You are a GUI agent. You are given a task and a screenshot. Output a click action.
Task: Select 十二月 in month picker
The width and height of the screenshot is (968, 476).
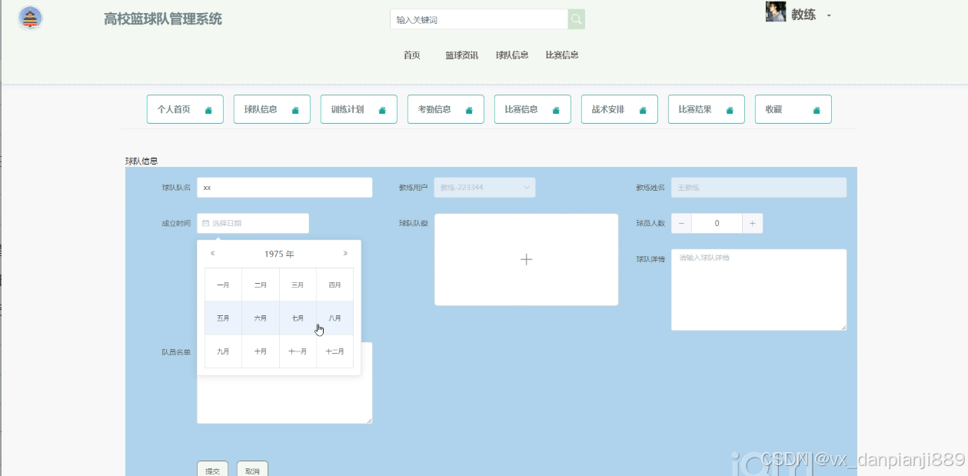[335, 351]
